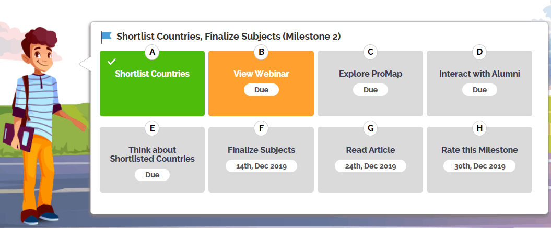Image resolution: width=551 pixels, height=228 pixels.
Task: Click the 14th, Dec 2019 date badge
Action: pyautogui.click(x=262, y=166)
